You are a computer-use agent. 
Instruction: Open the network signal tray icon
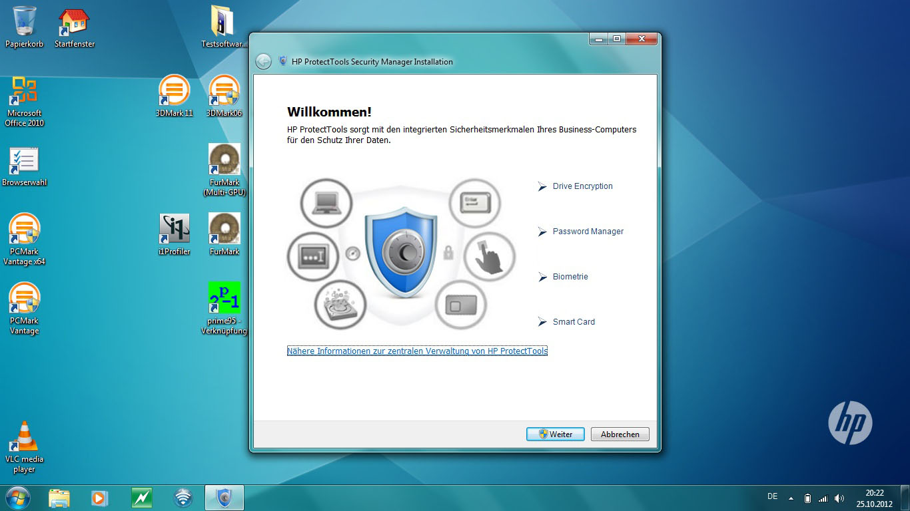click(x=823, y=498)
